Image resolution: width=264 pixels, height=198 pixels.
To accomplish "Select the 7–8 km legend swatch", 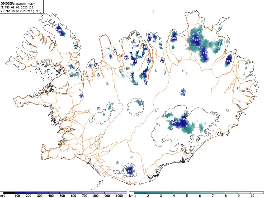I will pos(218,193).
